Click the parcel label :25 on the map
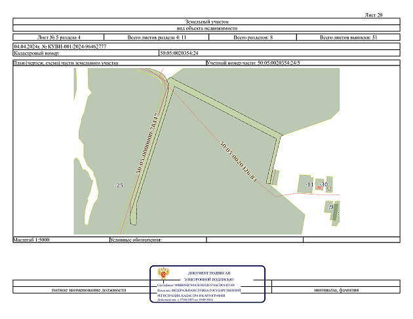Viewport: 413px width, 319px height. click(119, 185)
